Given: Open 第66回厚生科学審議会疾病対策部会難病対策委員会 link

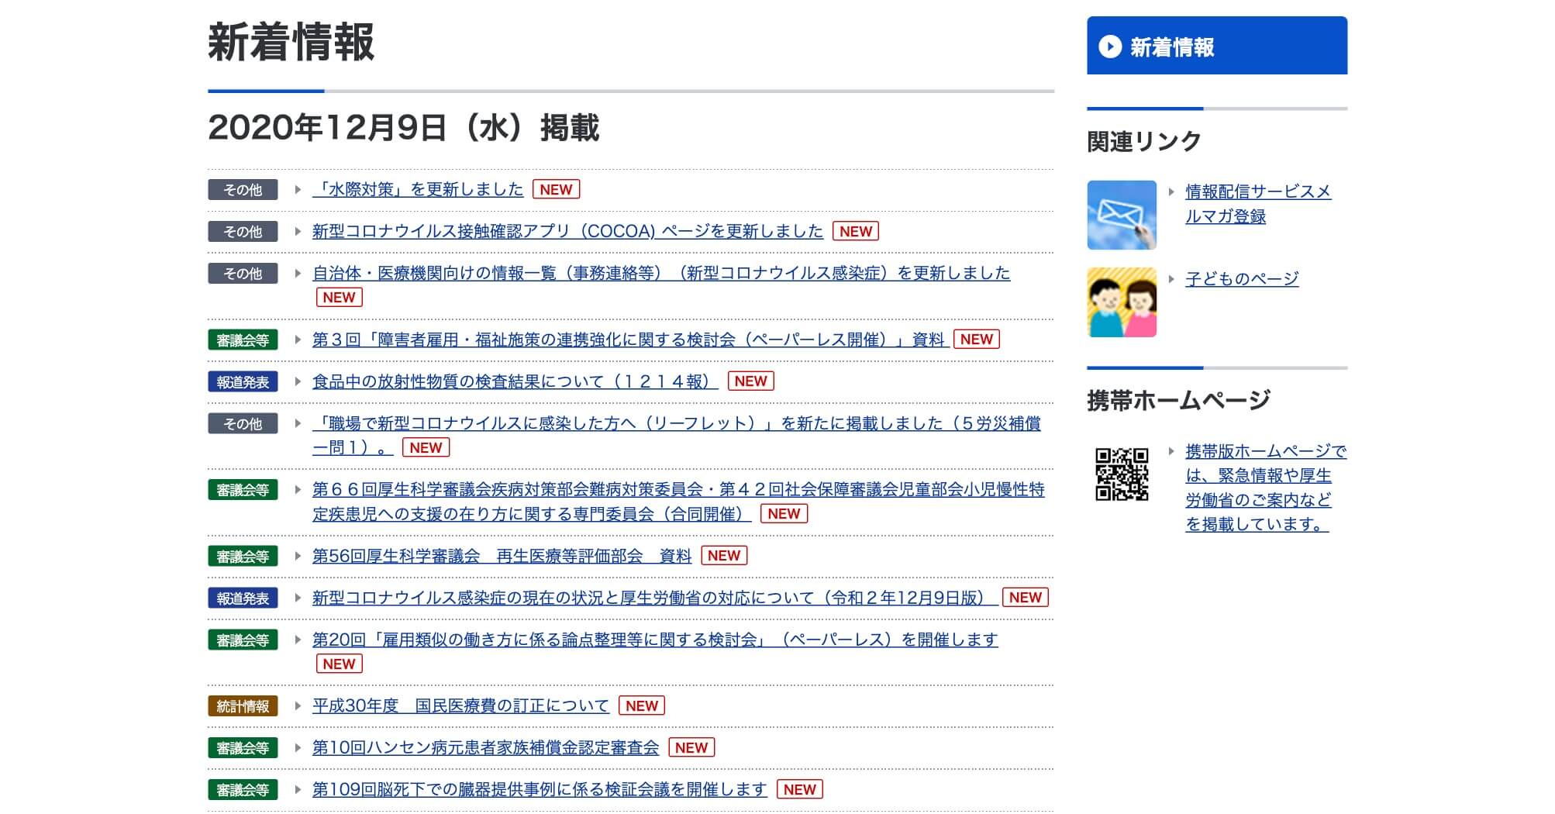Looking at the screenshot, I should (678, 502).
